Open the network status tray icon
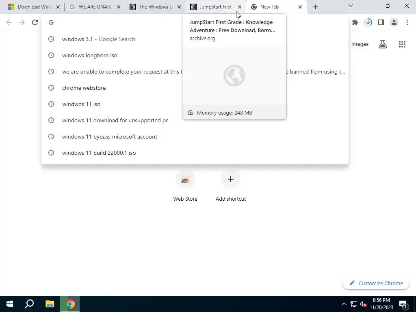The image size is (416, 312). click(x=354, y=304)
